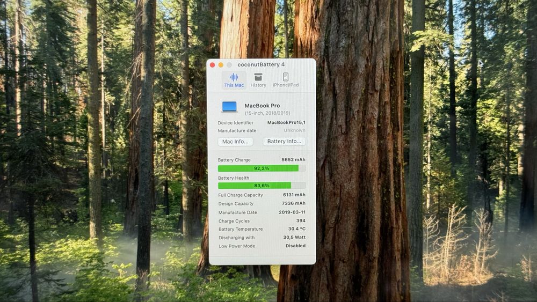This screenshot has height=302, width=537.
Task: Click the 30.4 °C battery temperature
Action: coord(297,229)
